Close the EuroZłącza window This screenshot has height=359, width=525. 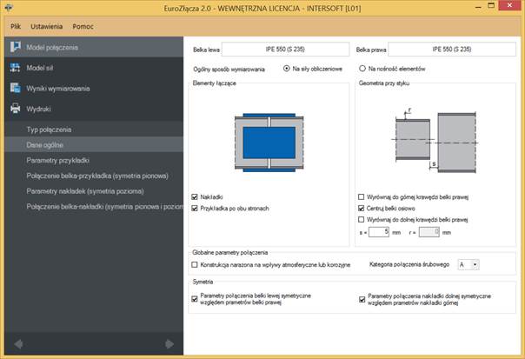pos(509,6)
